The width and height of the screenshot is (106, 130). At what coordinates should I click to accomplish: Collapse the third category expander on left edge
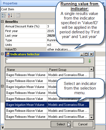pos(2,86)
